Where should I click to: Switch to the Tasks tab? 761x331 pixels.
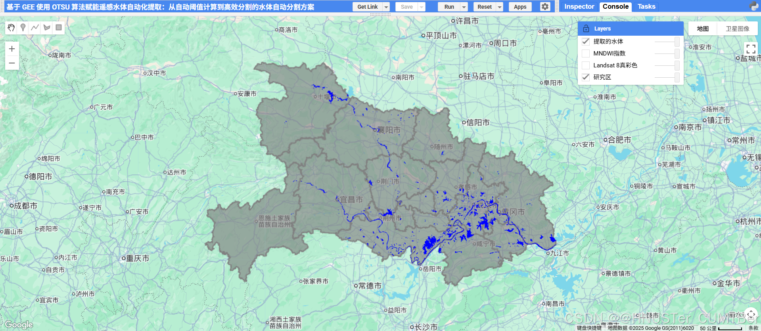[646, 6]
